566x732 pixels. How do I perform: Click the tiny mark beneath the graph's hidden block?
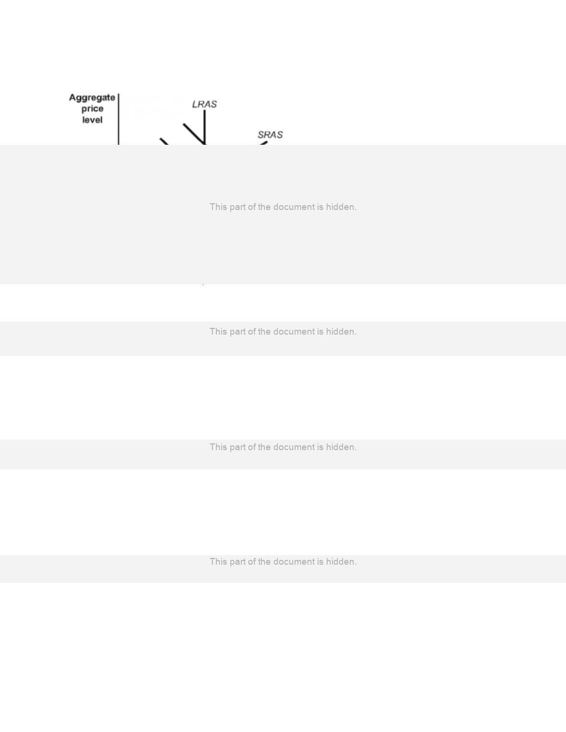(203, 284)
